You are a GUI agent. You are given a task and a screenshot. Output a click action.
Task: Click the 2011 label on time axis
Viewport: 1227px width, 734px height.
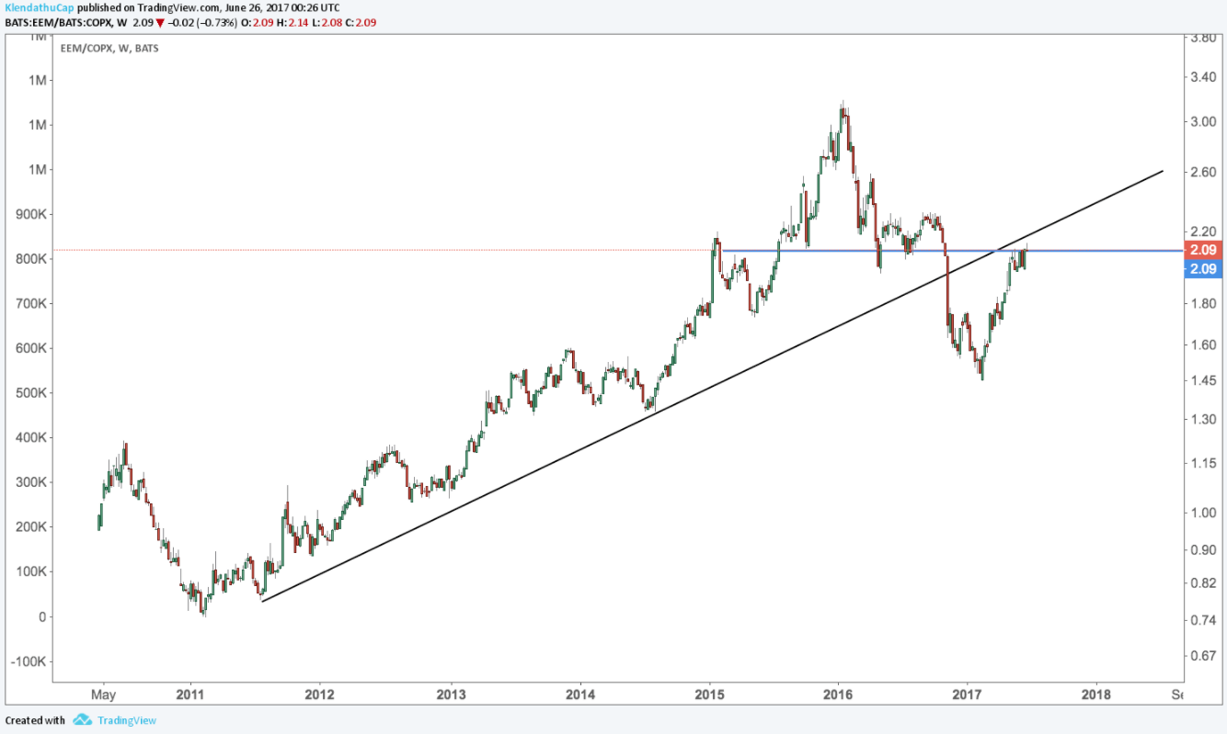pos(189,694)
